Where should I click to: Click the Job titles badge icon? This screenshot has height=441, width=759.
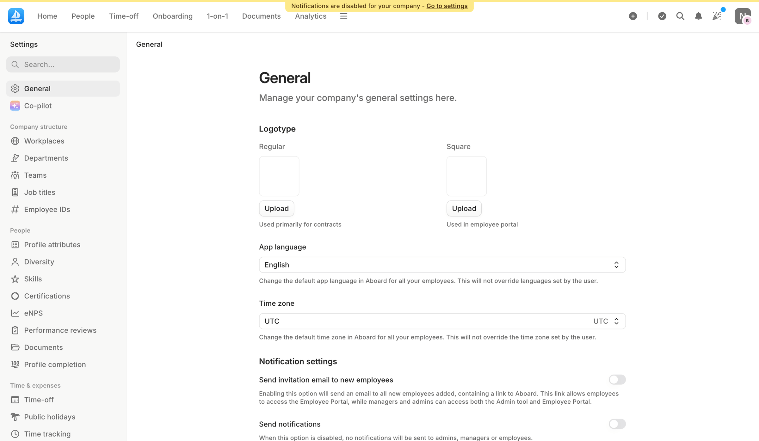coord(15,192)
